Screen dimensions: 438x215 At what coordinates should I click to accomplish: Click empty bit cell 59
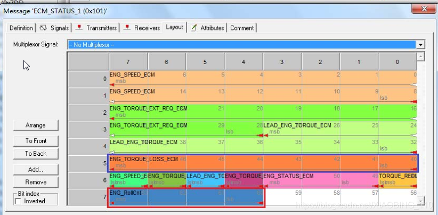pyautogui.click(x=283, y=197)
